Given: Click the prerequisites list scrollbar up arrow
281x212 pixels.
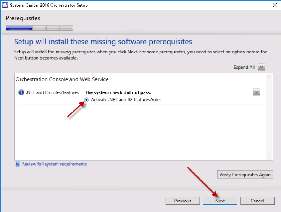Looking at the screenshot, I should (269, 77).
